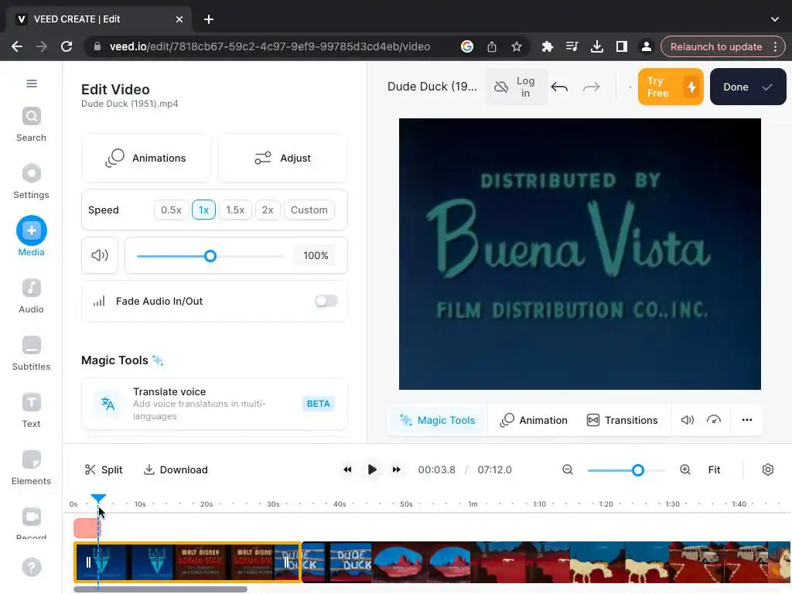Set speed to 0.5x
The image size is (792, 594).
pos(171,210)
